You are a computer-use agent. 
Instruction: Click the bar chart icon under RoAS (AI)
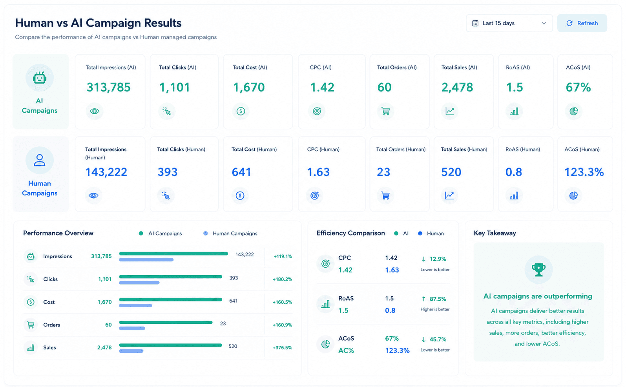pos(514,111)
